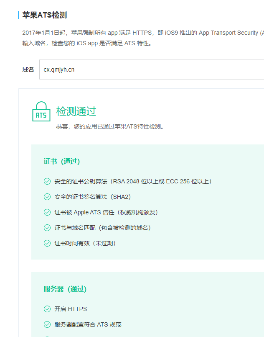264x337 pixels.
Task: Click text 证书时间有效 (未过期)
Action: pyautogui.click(x=85, y=243)
